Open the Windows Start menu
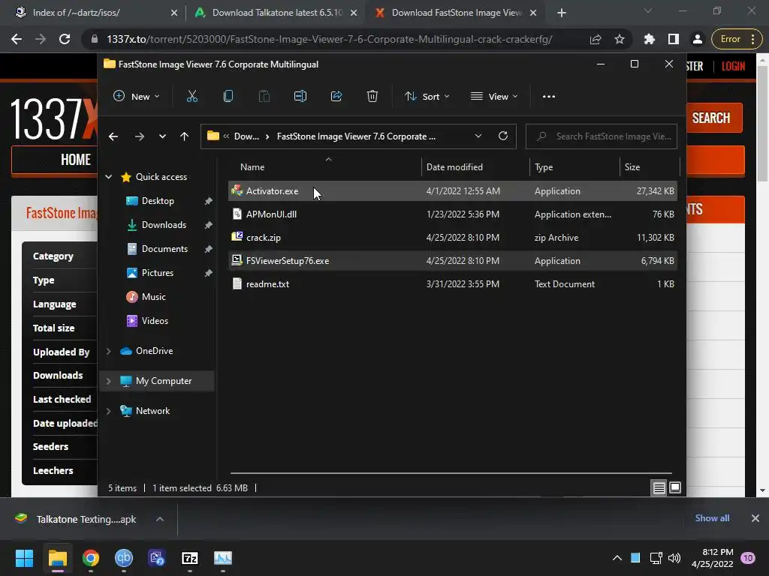Viewport: 769px width, 576px height. click(x=24, y=558)
